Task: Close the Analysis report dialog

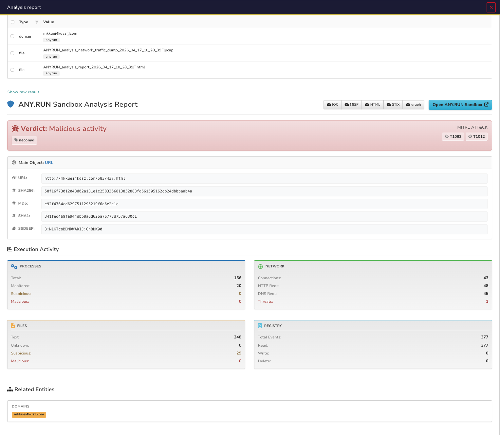Action: [x=491, y=7]
